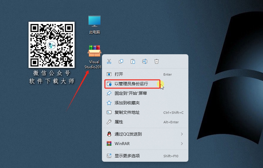Open the WinRAR menu entry
Viewport: 263px width, 168px height.
pyautogui.click(x=145, y=144)
